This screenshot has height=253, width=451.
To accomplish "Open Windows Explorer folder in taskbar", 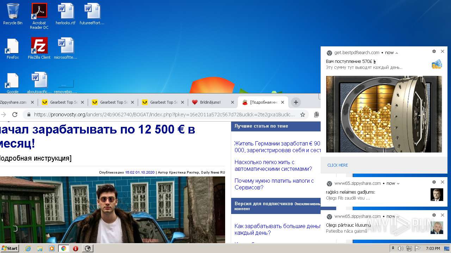I will point(40,248).
